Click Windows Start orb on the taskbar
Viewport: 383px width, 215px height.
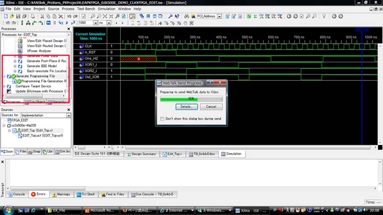click(8, 210)
